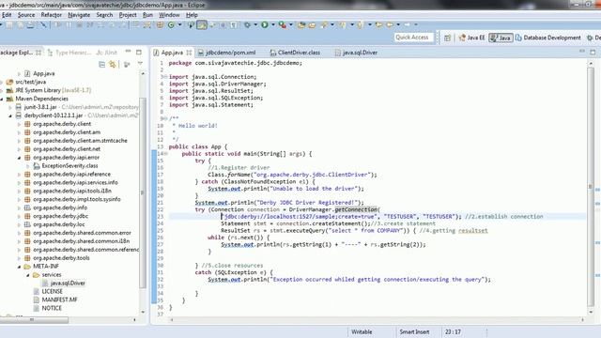Open dropdown arrow next to Run button
The image size is (601, 338).
[273, 25]
